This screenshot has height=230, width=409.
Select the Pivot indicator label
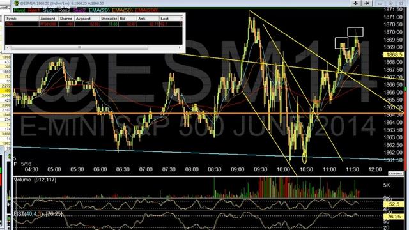pyautogui.click(x=19, y=10)
